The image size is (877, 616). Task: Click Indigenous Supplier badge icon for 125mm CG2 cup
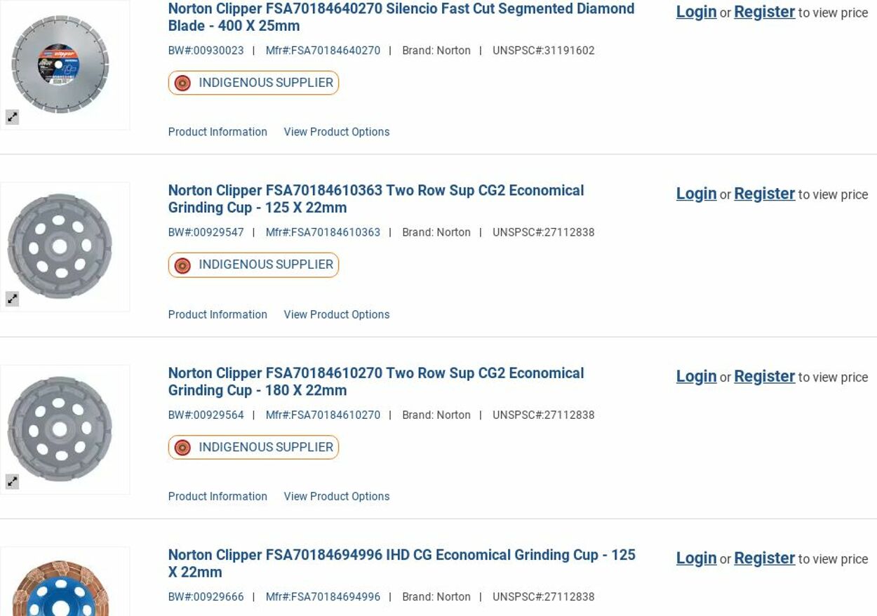point(182,265)
